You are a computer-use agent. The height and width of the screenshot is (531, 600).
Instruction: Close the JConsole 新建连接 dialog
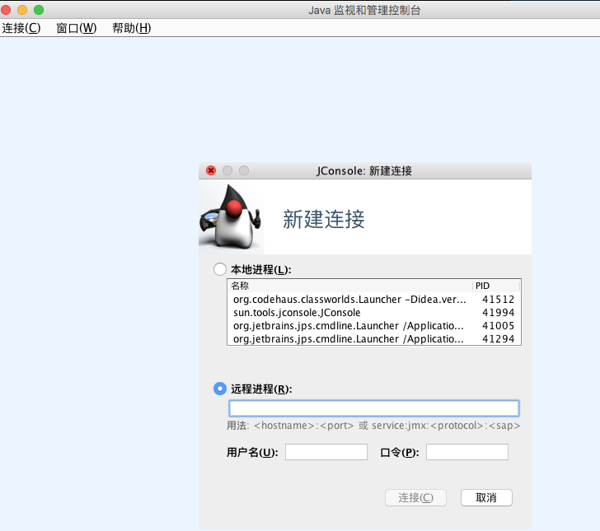211,170
